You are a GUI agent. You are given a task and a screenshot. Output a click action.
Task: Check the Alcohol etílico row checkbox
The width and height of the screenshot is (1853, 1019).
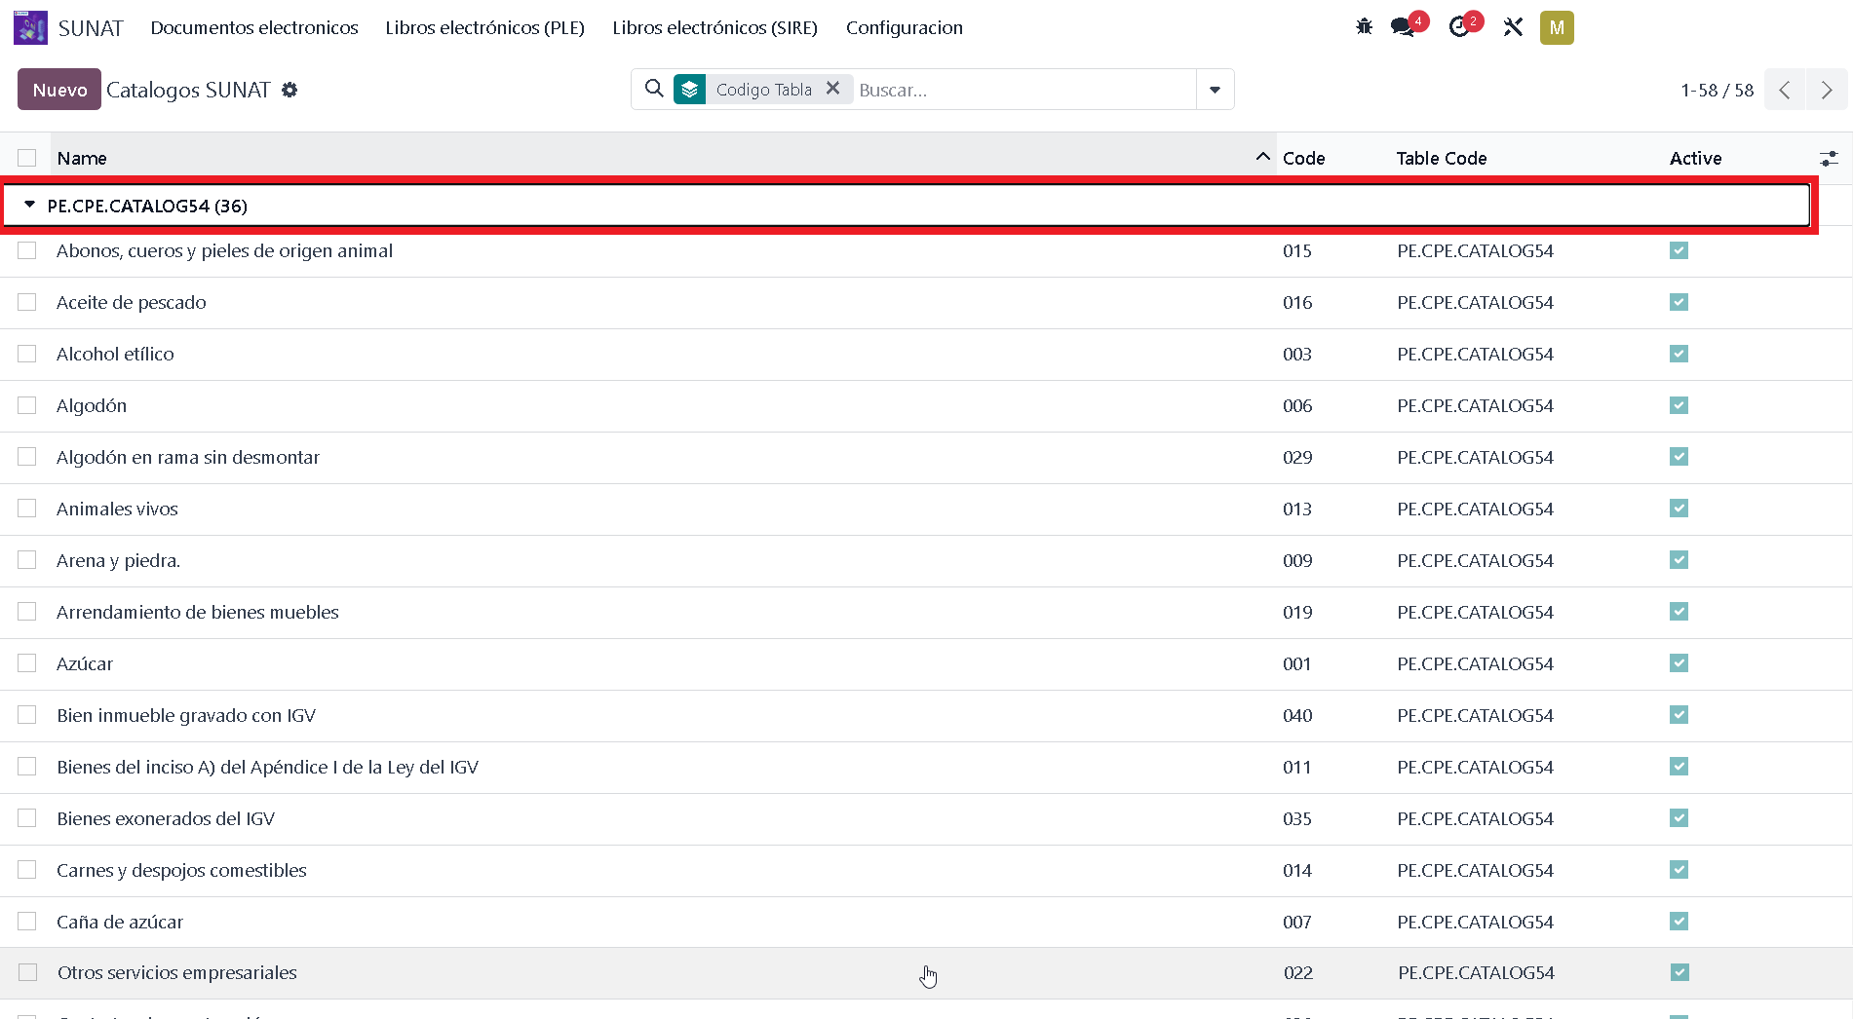point(27,354)
